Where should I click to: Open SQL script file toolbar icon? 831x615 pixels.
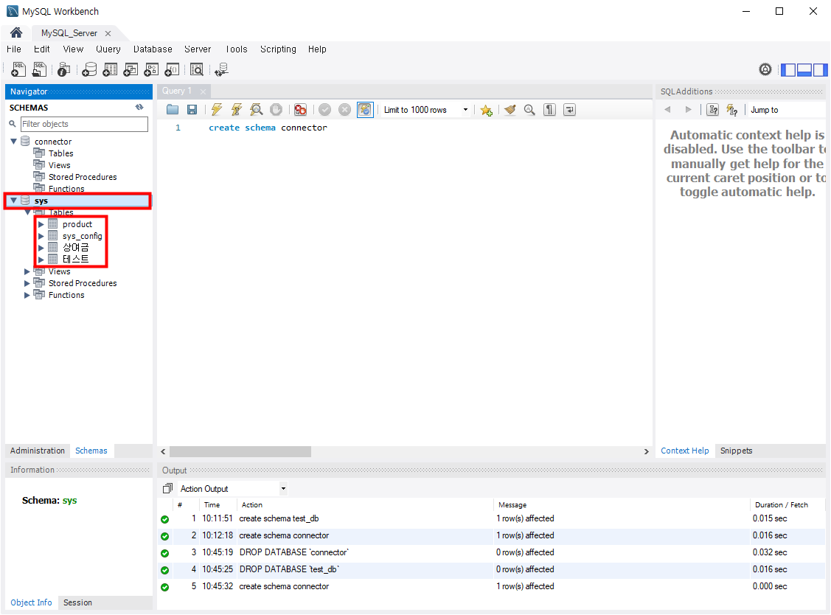[39, 69]
